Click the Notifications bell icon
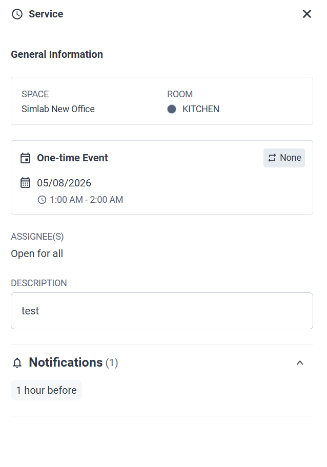Viewport: 327px width, 467px height. 17,363
